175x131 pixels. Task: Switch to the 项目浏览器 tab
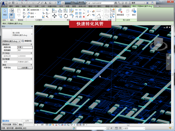click(10, 125)
